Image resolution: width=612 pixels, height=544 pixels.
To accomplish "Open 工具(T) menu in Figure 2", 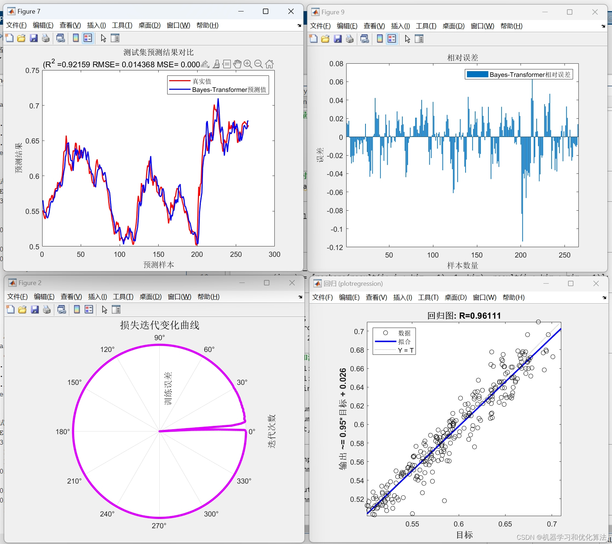I will click(123, 297).
